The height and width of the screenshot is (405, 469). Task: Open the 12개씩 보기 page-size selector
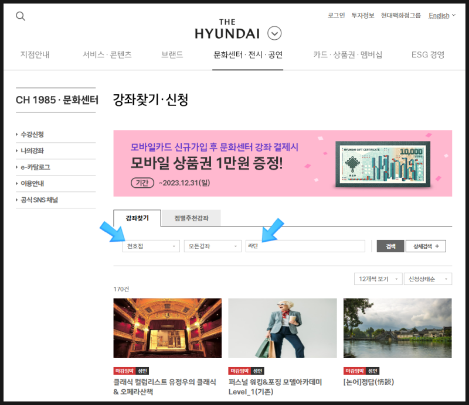tap(380, 279)
